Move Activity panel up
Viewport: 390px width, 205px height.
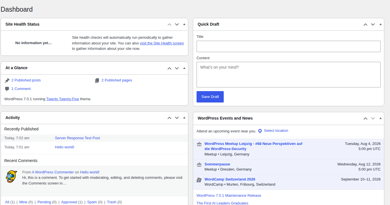169,118
